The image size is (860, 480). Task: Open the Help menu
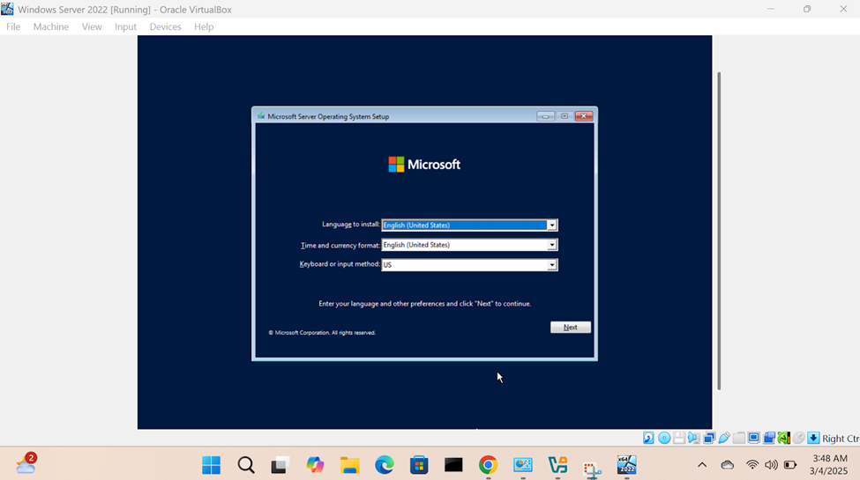point(204,26)
